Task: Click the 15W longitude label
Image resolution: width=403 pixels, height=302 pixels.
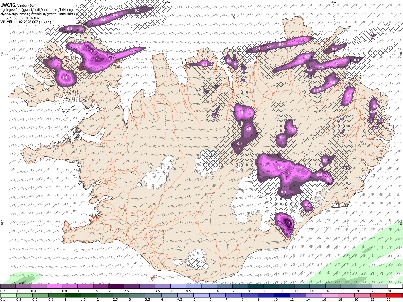Action: point(333,2)
